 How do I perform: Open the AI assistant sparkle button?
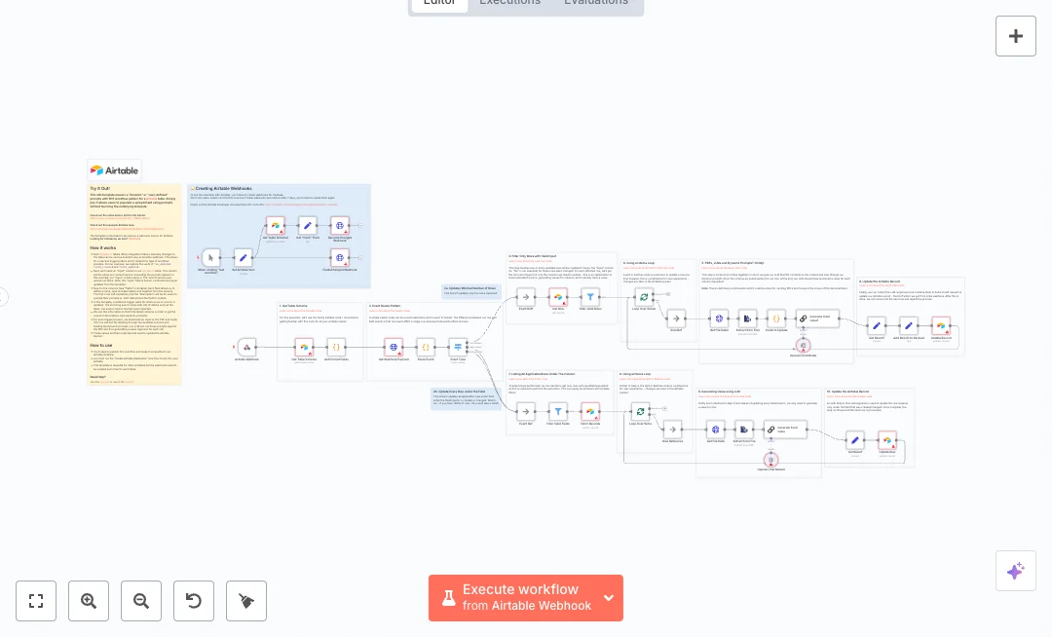[x=1015, y=571]
